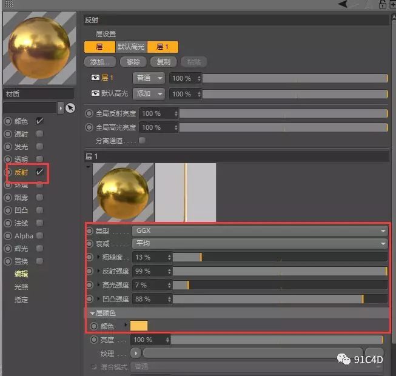Open the orange layer color swatch

pos(139,326)
